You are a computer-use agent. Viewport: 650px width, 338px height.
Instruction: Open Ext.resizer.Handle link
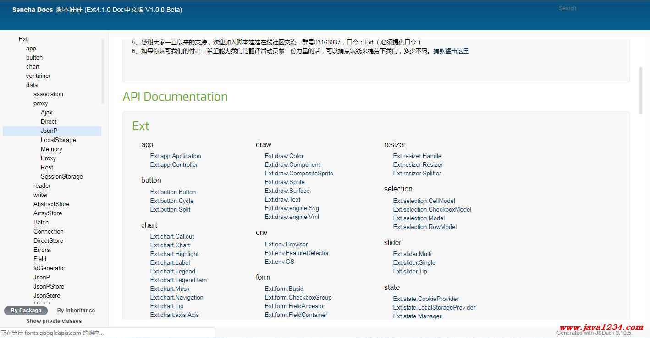click(417, 156)
